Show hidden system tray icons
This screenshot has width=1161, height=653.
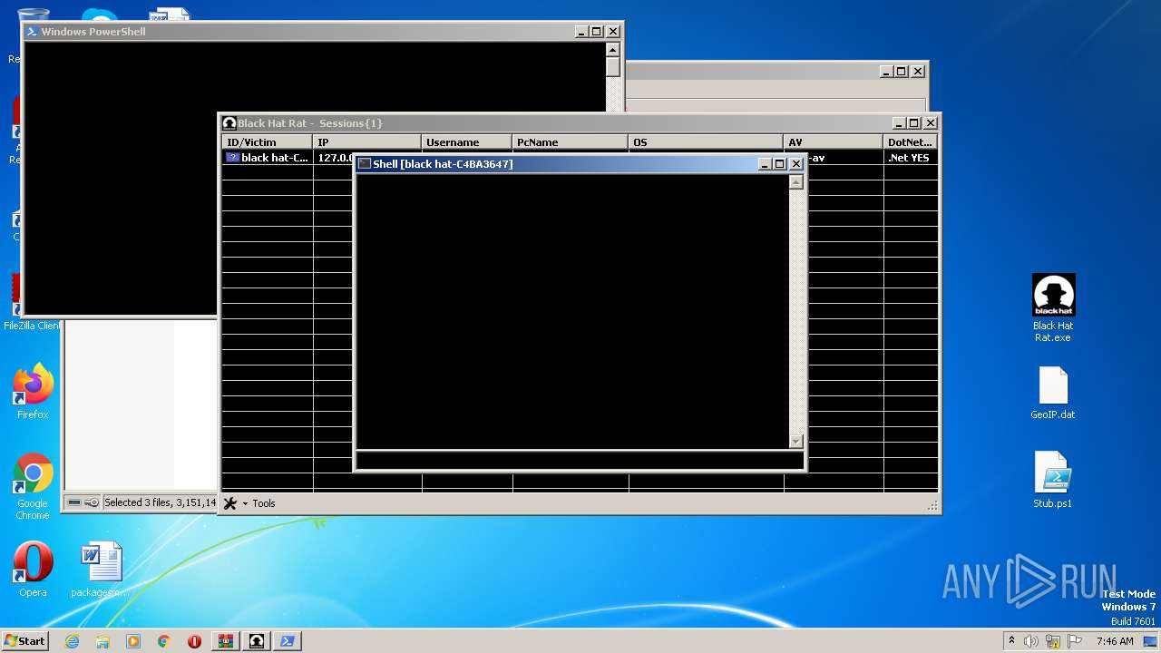1012,641
